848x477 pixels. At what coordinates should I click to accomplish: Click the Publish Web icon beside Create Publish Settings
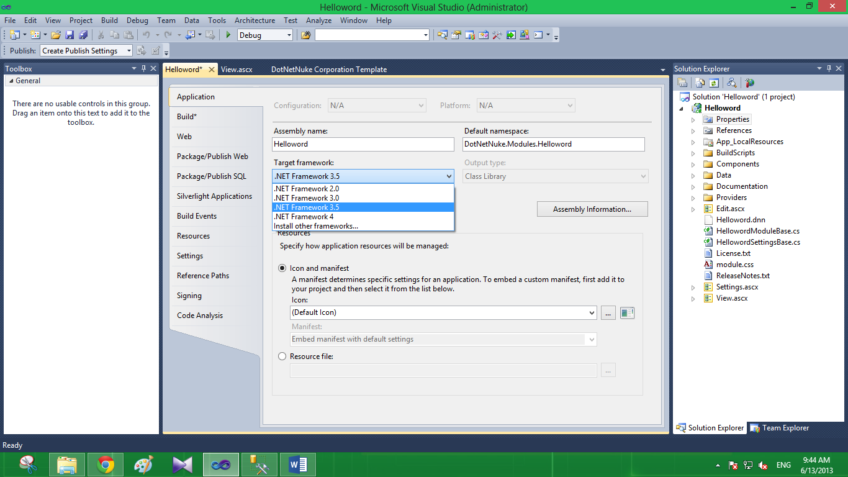pos(142,50)
